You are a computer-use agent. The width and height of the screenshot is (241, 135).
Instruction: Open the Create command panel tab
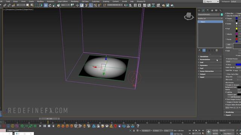click(x=199, y=10)
